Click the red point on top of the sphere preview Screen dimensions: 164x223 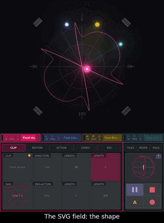(x=141, y=156)
